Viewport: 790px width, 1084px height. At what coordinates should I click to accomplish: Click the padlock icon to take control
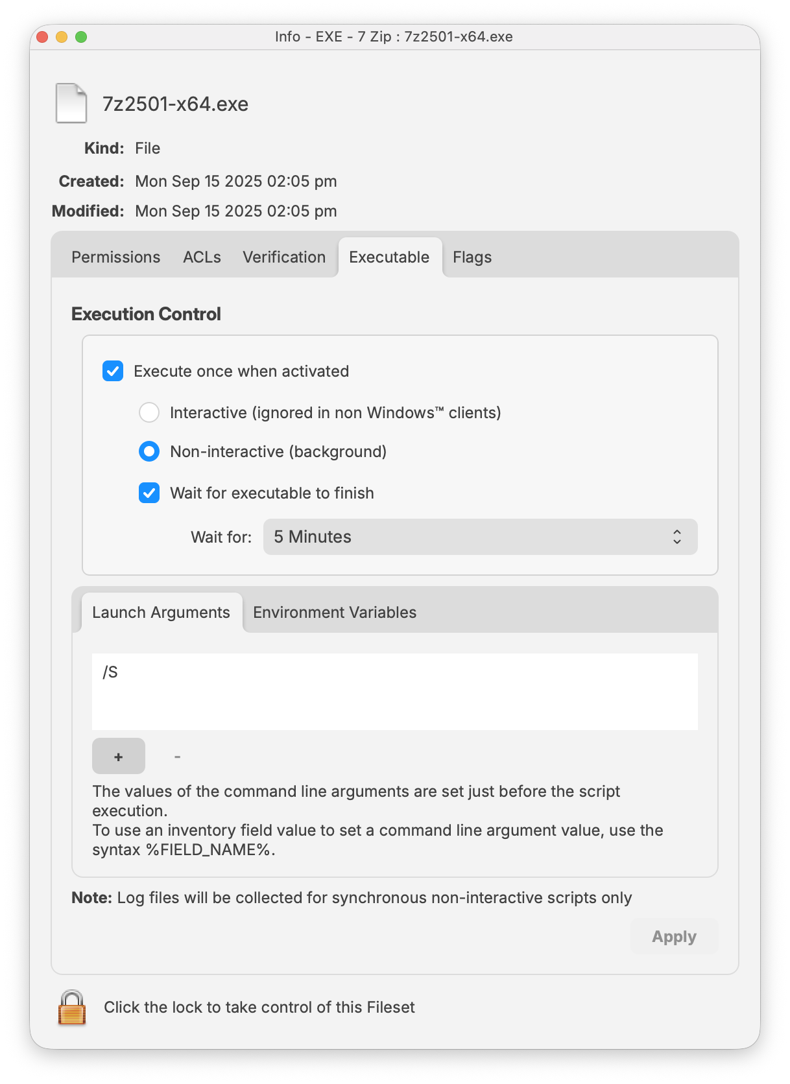point(72,1007)
